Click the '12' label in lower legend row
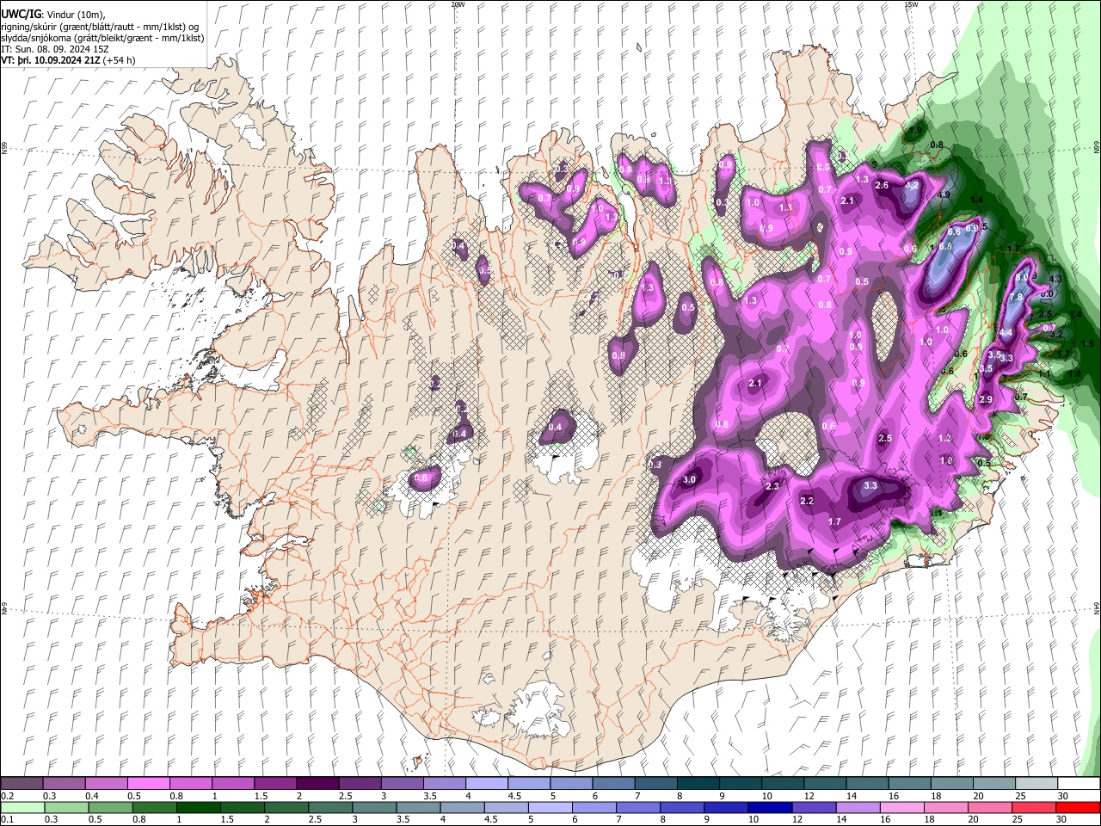Screen dimensions: 1101x826 click(796, 820)
